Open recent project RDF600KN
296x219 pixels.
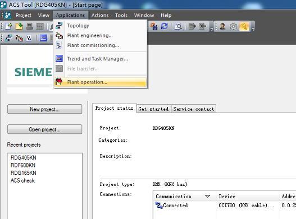(23, 165)
